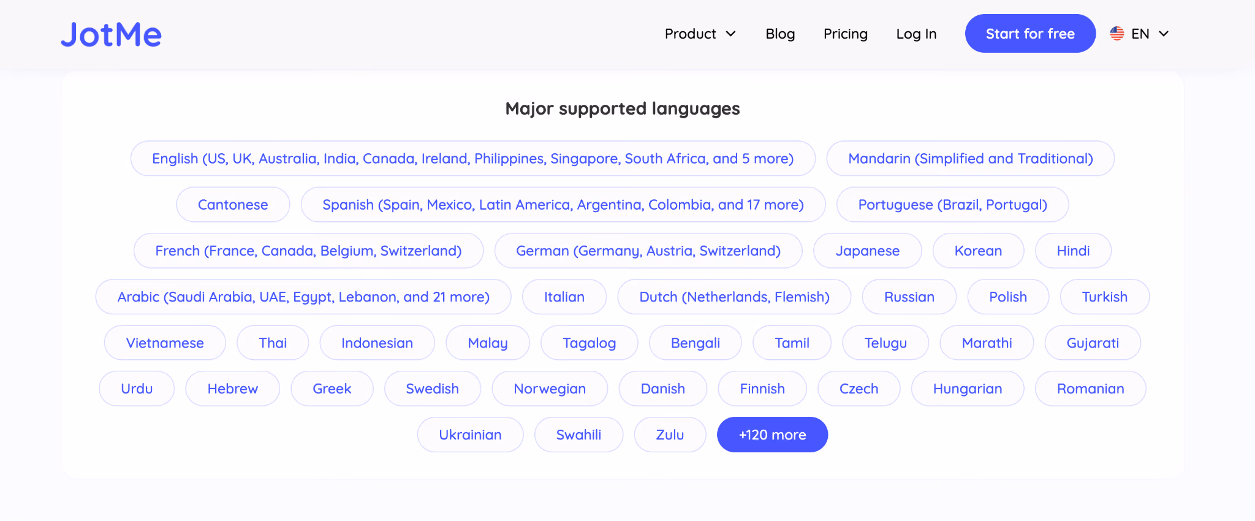Click the Malay chip
Viewport: 1255px width, 521px height.
(x=487, y=343)
